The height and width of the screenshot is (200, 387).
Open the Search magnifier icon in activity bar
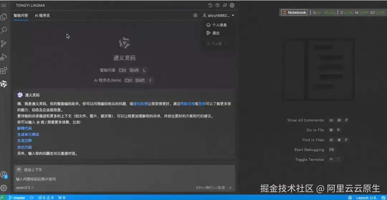[x=4, y=30]
